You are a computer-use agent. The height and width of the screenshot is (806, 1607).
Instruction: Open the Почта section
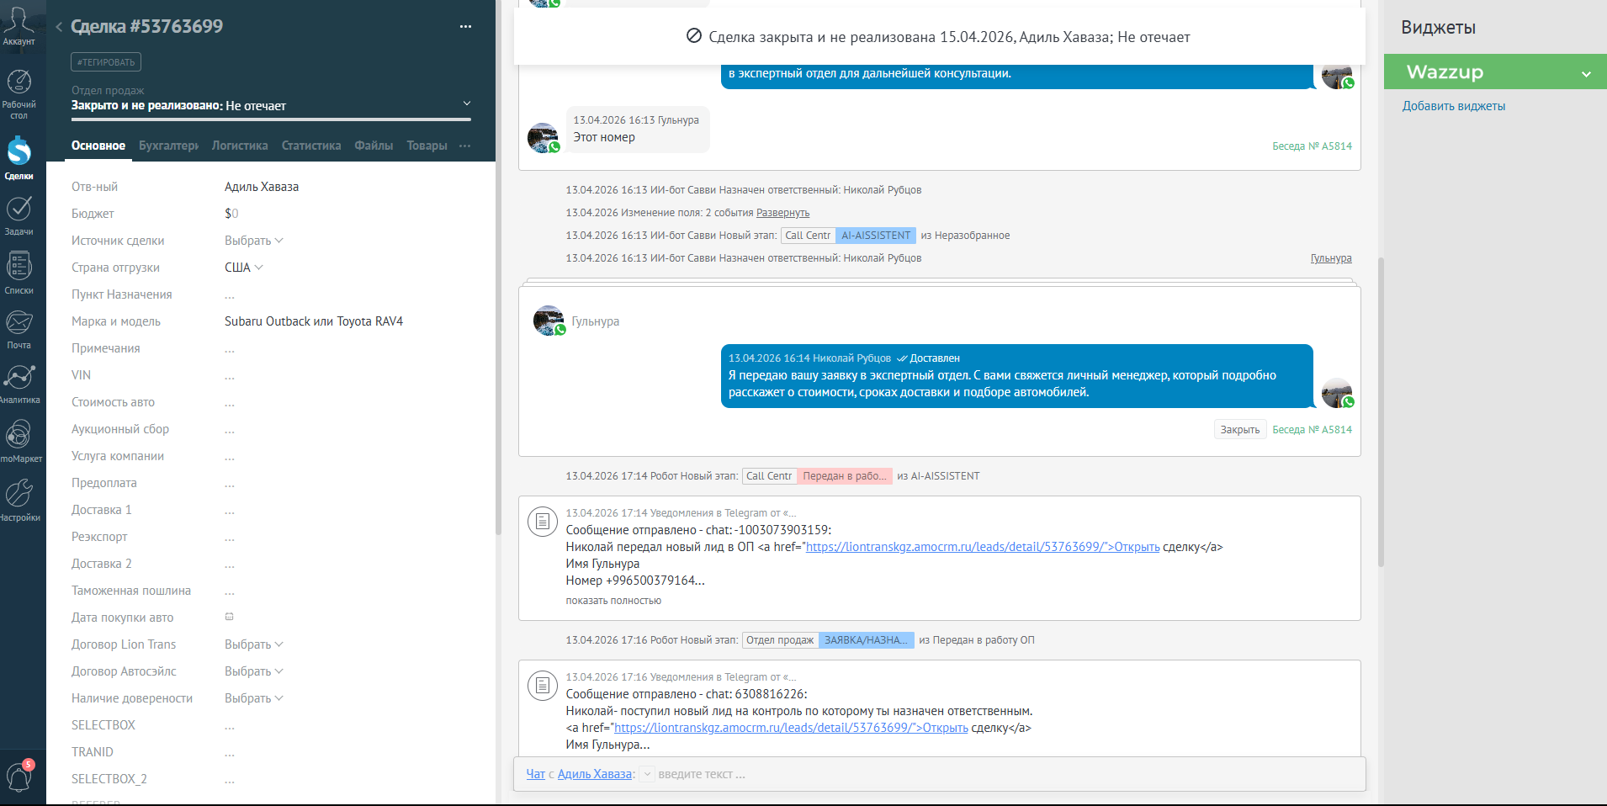point(19,330)
